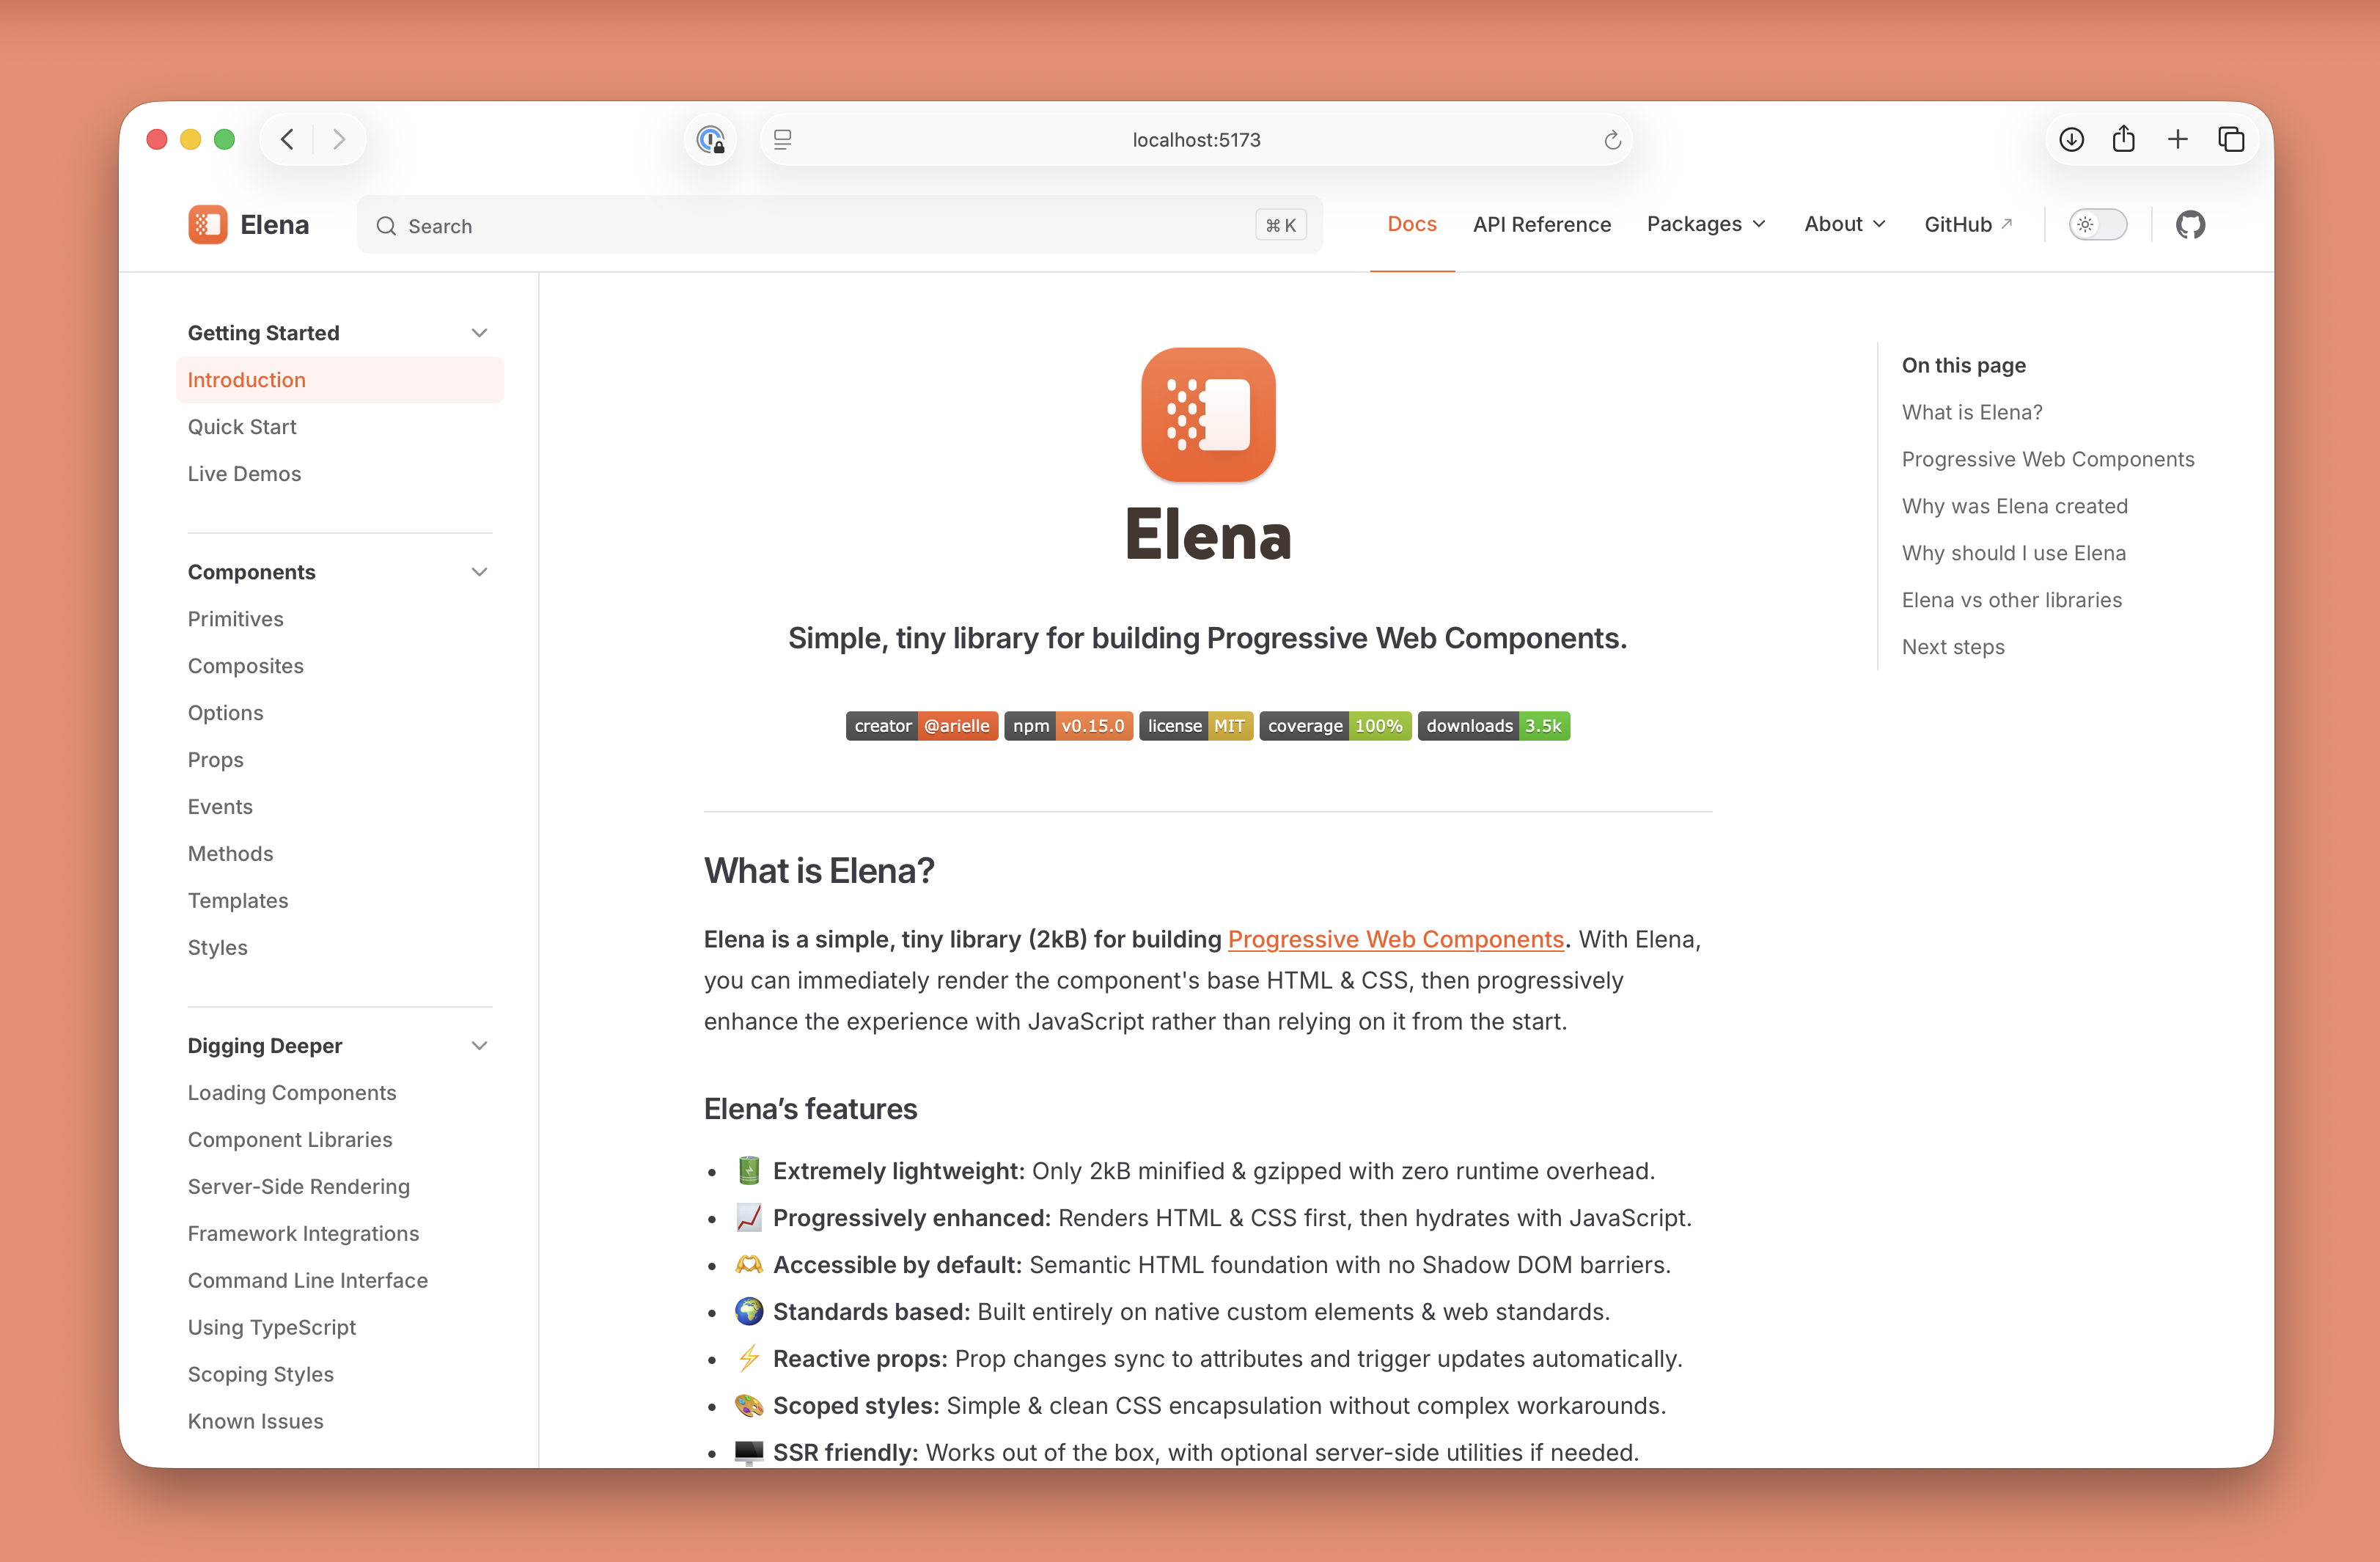Follow the Progressive Web Components link
Image resolution: width=2380 pixels, height=1562 pixels.
(1395, 939)
